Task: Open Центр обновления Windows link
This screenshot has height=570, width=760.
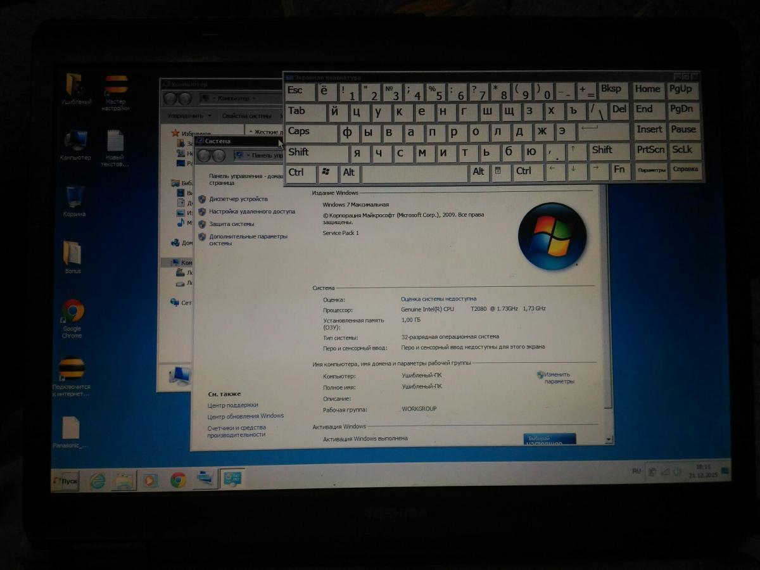Action: click(246, 416)
